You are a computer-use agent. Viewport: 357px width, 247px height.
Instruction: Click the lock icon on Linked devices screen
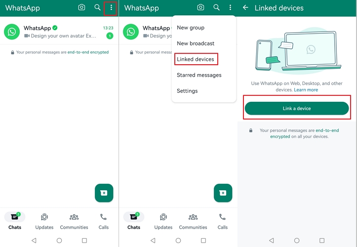point(251,130)
